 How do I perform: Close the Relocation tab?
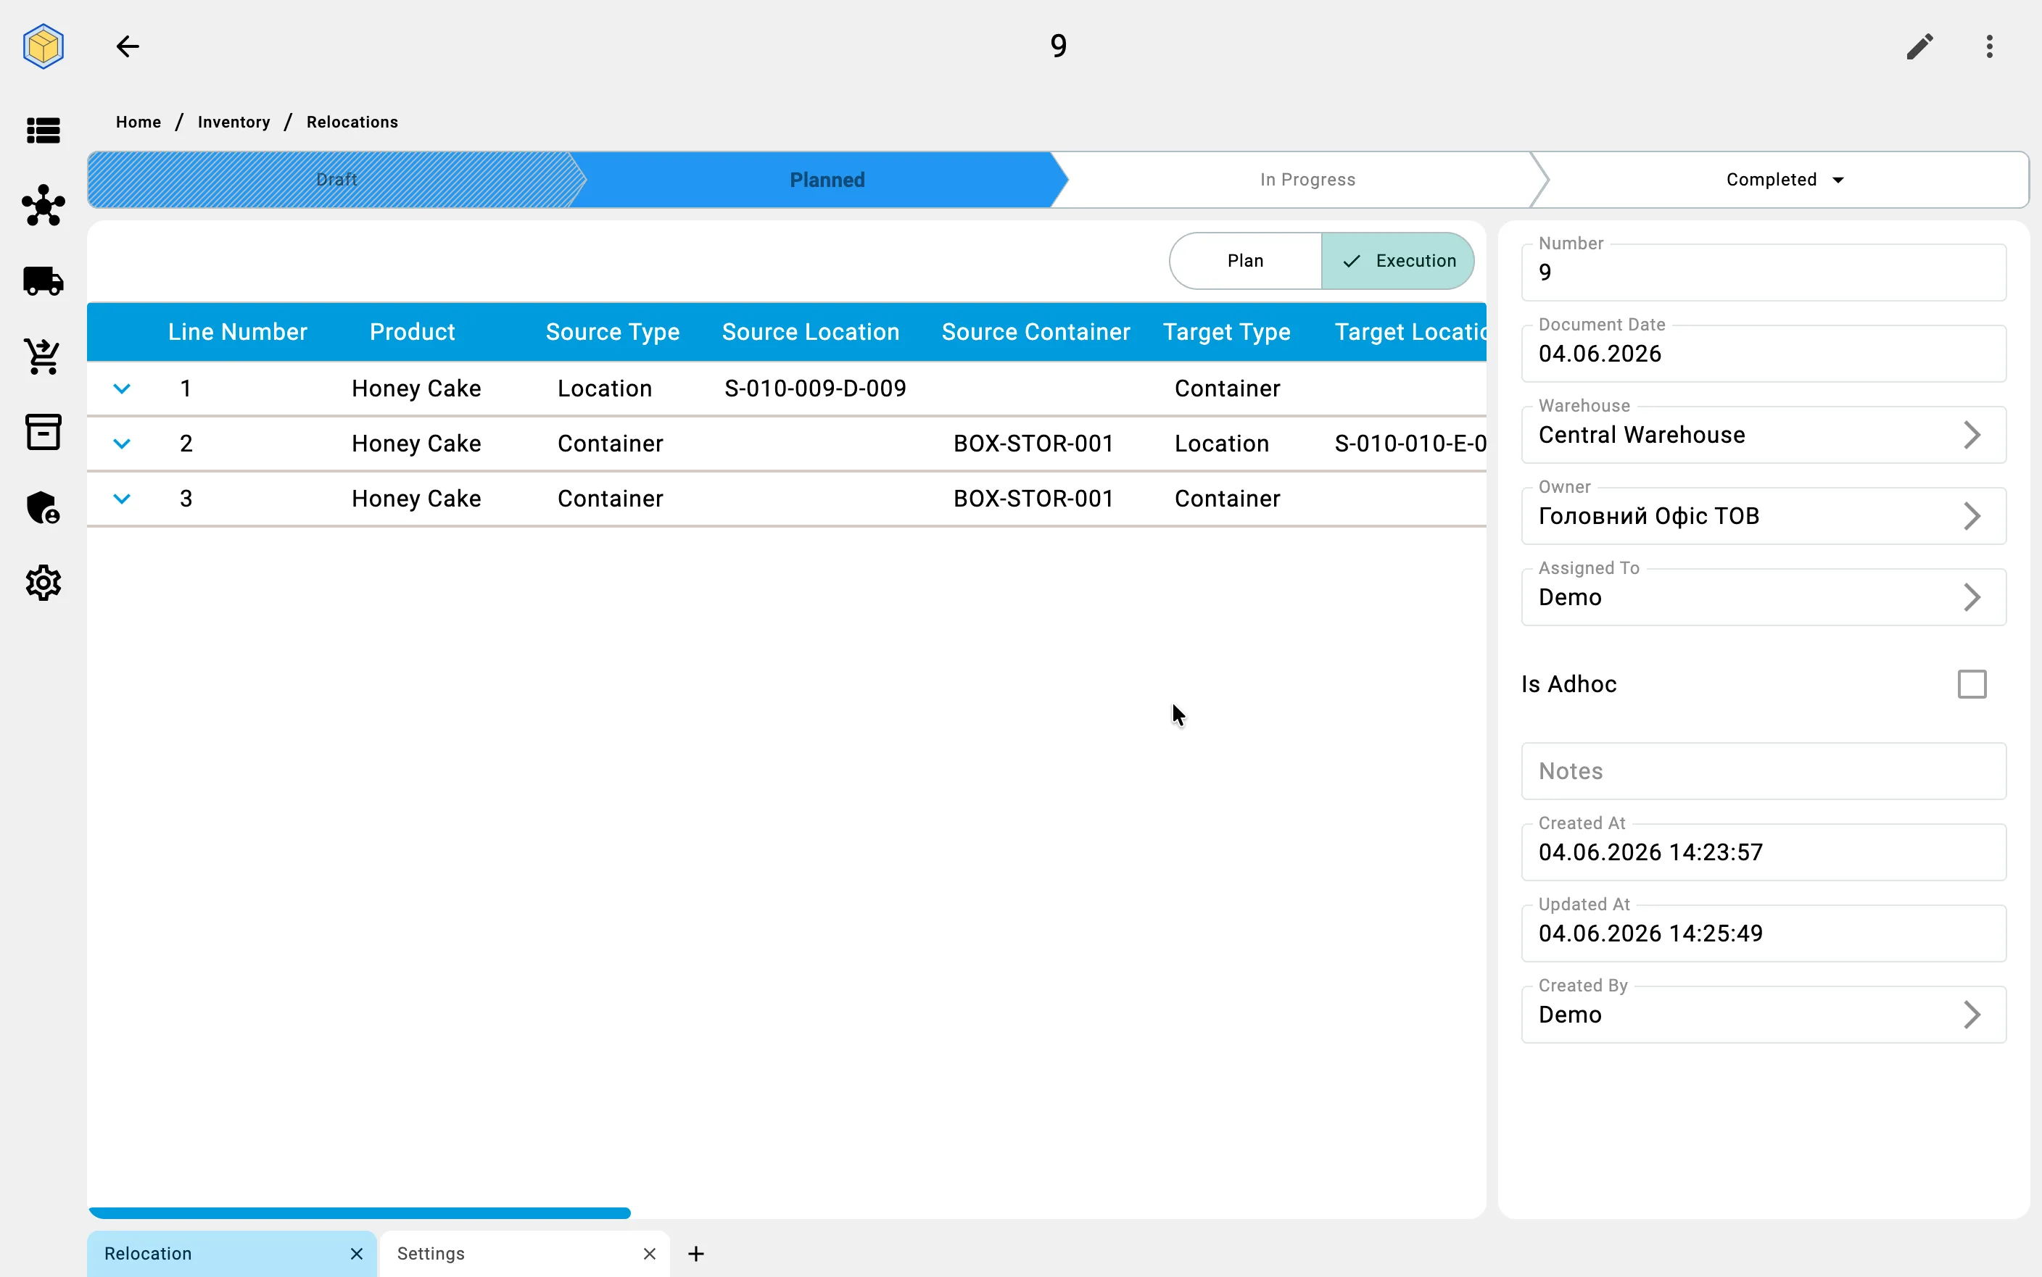coord(357,1253)
